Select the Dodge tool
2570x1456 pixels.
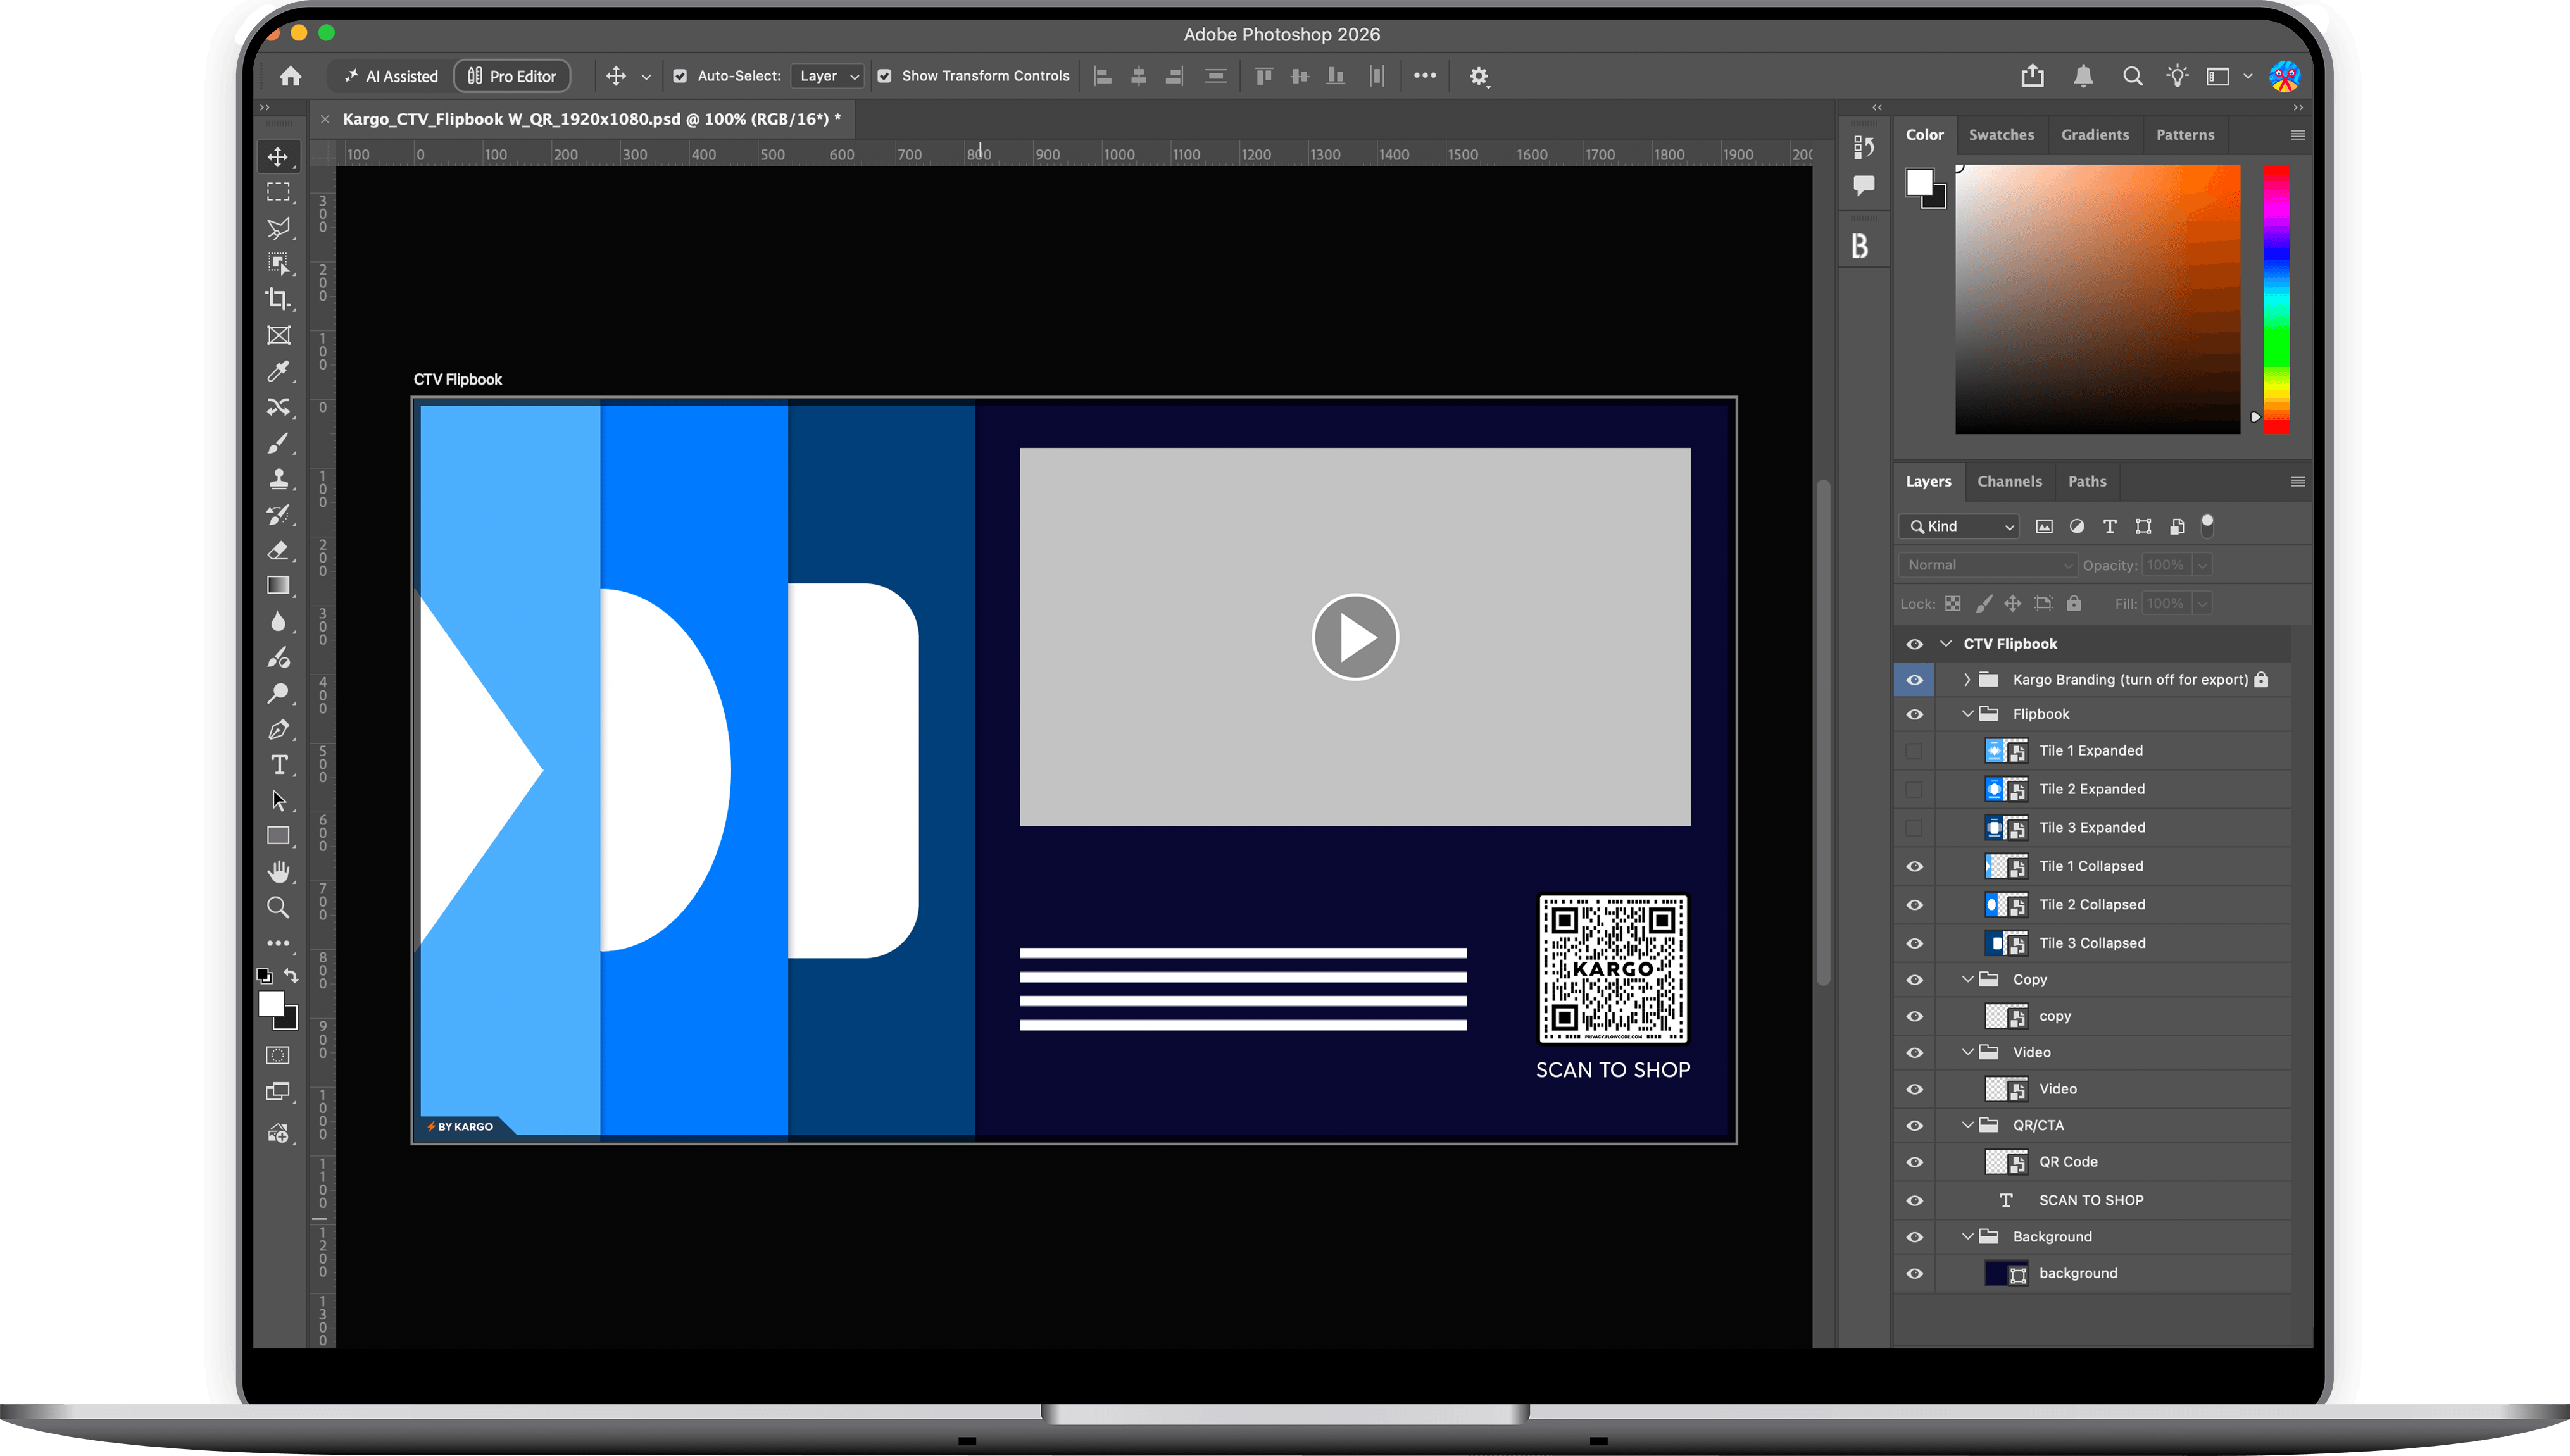278,693
